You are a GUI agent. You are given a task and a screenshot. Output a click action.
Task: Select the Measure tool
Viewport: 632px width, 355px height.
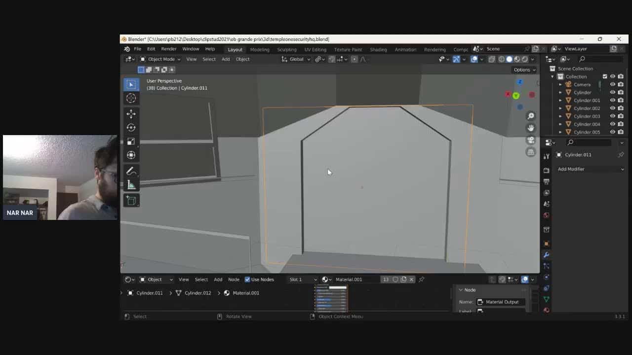pos(131,185)
